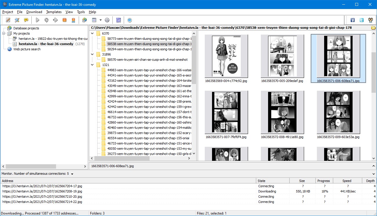Click folder tree horizontal scrollbar right arrow
The height and width of the screenshot is (216, 377).
pyautogui.click(x=189, y=158)
